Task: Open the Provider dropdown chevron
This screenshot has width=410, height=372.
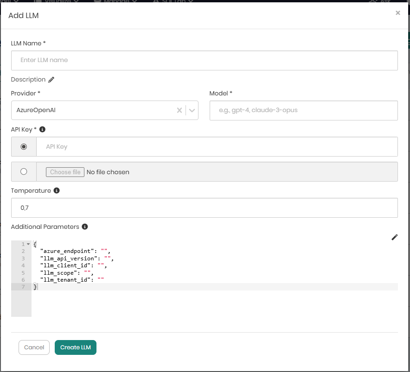Action: tap(191, 110)
